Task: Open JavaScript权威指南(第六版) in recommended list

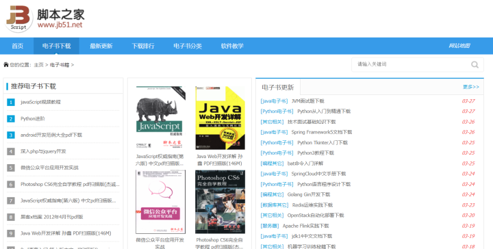Action: 68,200
